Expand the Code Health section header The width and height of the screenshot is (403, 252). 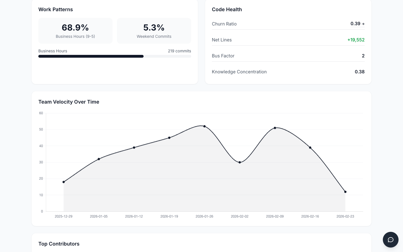coord(227,10)
